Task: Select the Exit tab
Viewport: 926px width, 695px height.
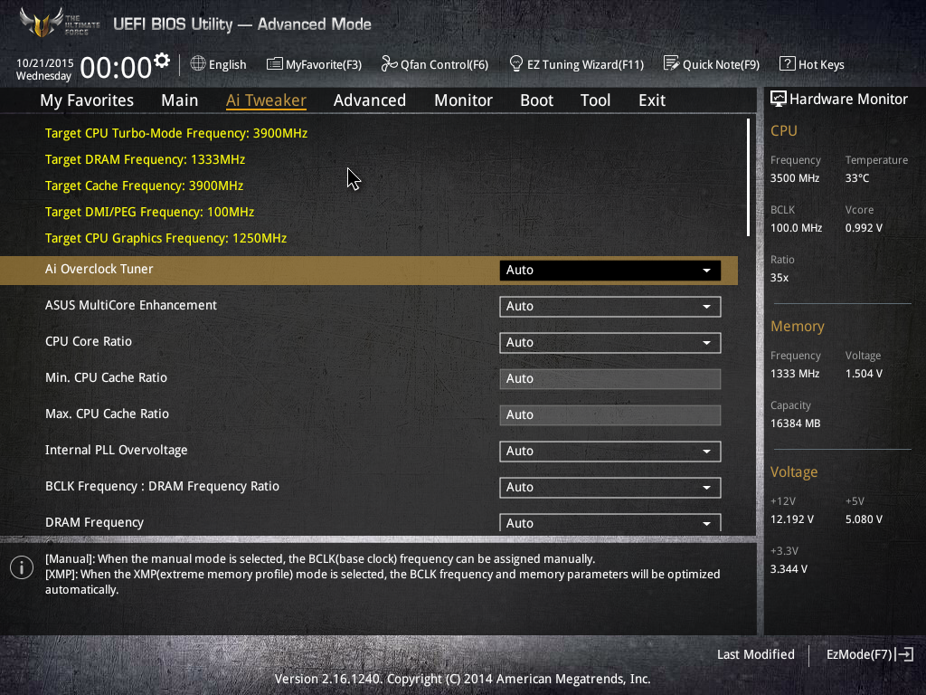Action: 652,100
